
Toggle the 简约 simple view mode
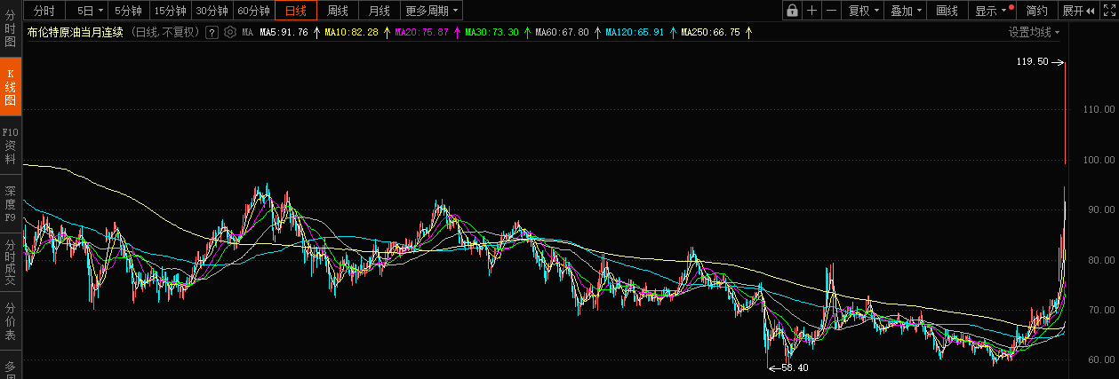pyautogui.click(x=1036, y=11)
